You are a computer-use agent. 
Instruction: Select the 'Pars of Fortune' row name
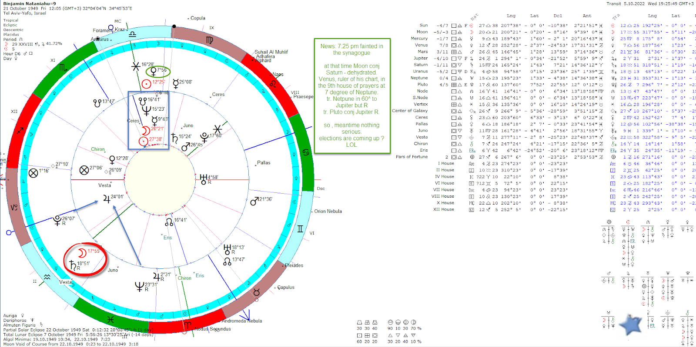tap(412, 157)
